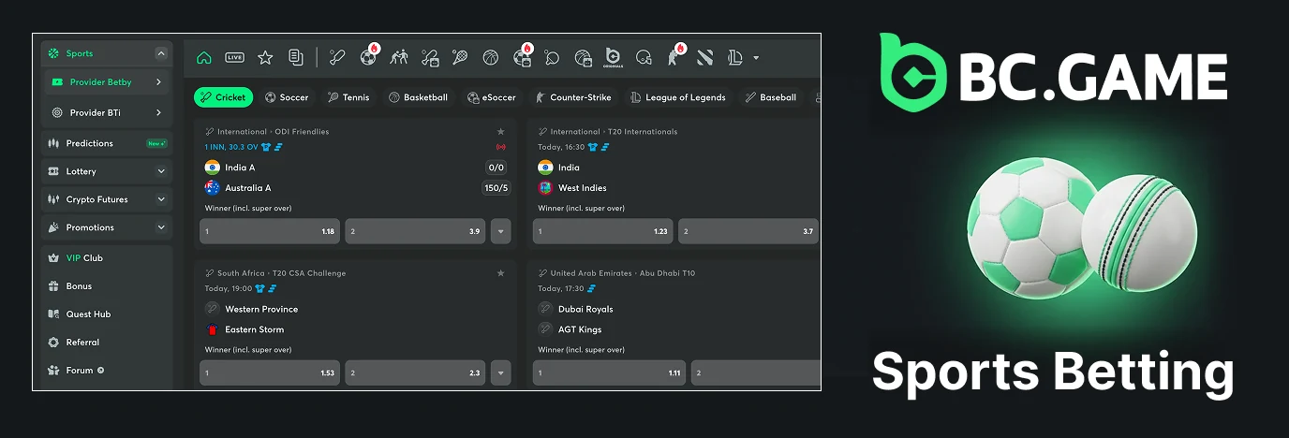Switch to the Soccer tab
Screen dimensions: 1289x438
pos(287,97)
